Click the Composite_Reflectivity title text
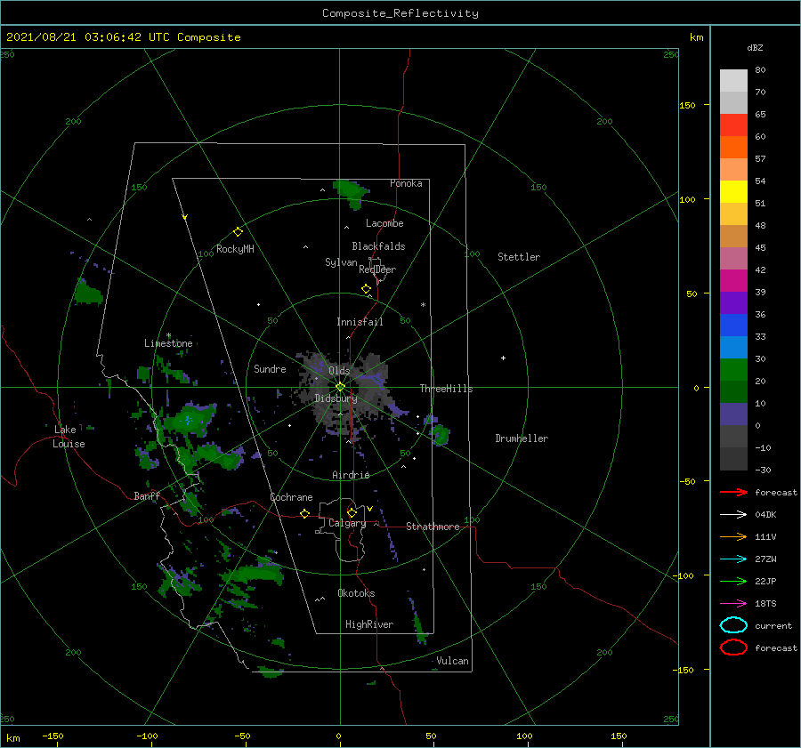Image resolution: width=801 pixels, height=748 pixels. point(400,13)
